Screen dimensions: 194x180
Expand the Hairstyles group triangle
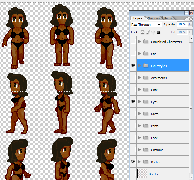click(x=140, y=65)
